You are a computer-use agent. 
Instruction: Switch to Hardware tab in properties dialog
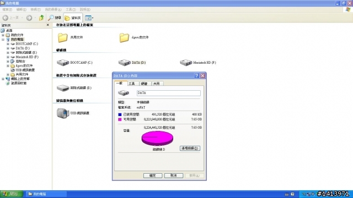pyautogui.click(x=145, y=84)
